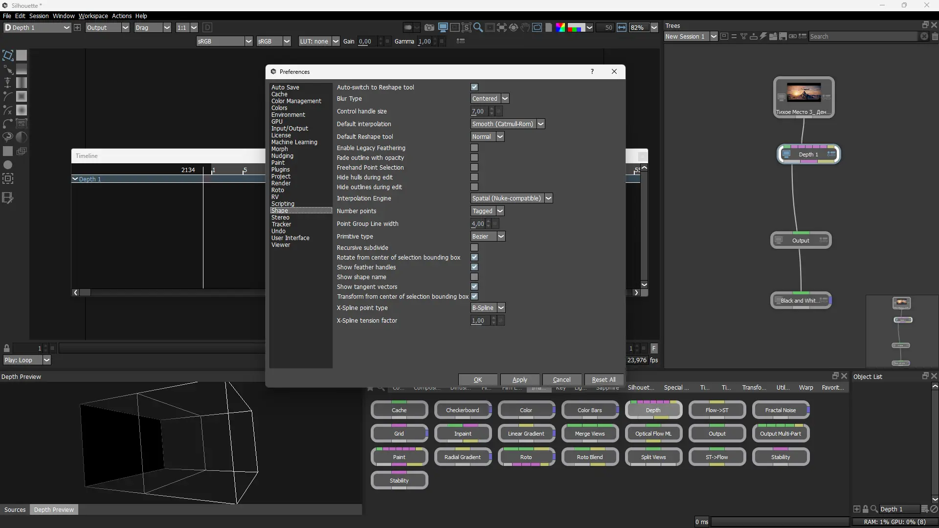This screenshot has height=528, width=939.
Task: Click the Apply button
Action: [x=519, y=380]
